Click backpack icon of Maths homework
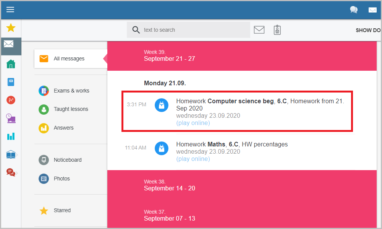 (162, 148)
